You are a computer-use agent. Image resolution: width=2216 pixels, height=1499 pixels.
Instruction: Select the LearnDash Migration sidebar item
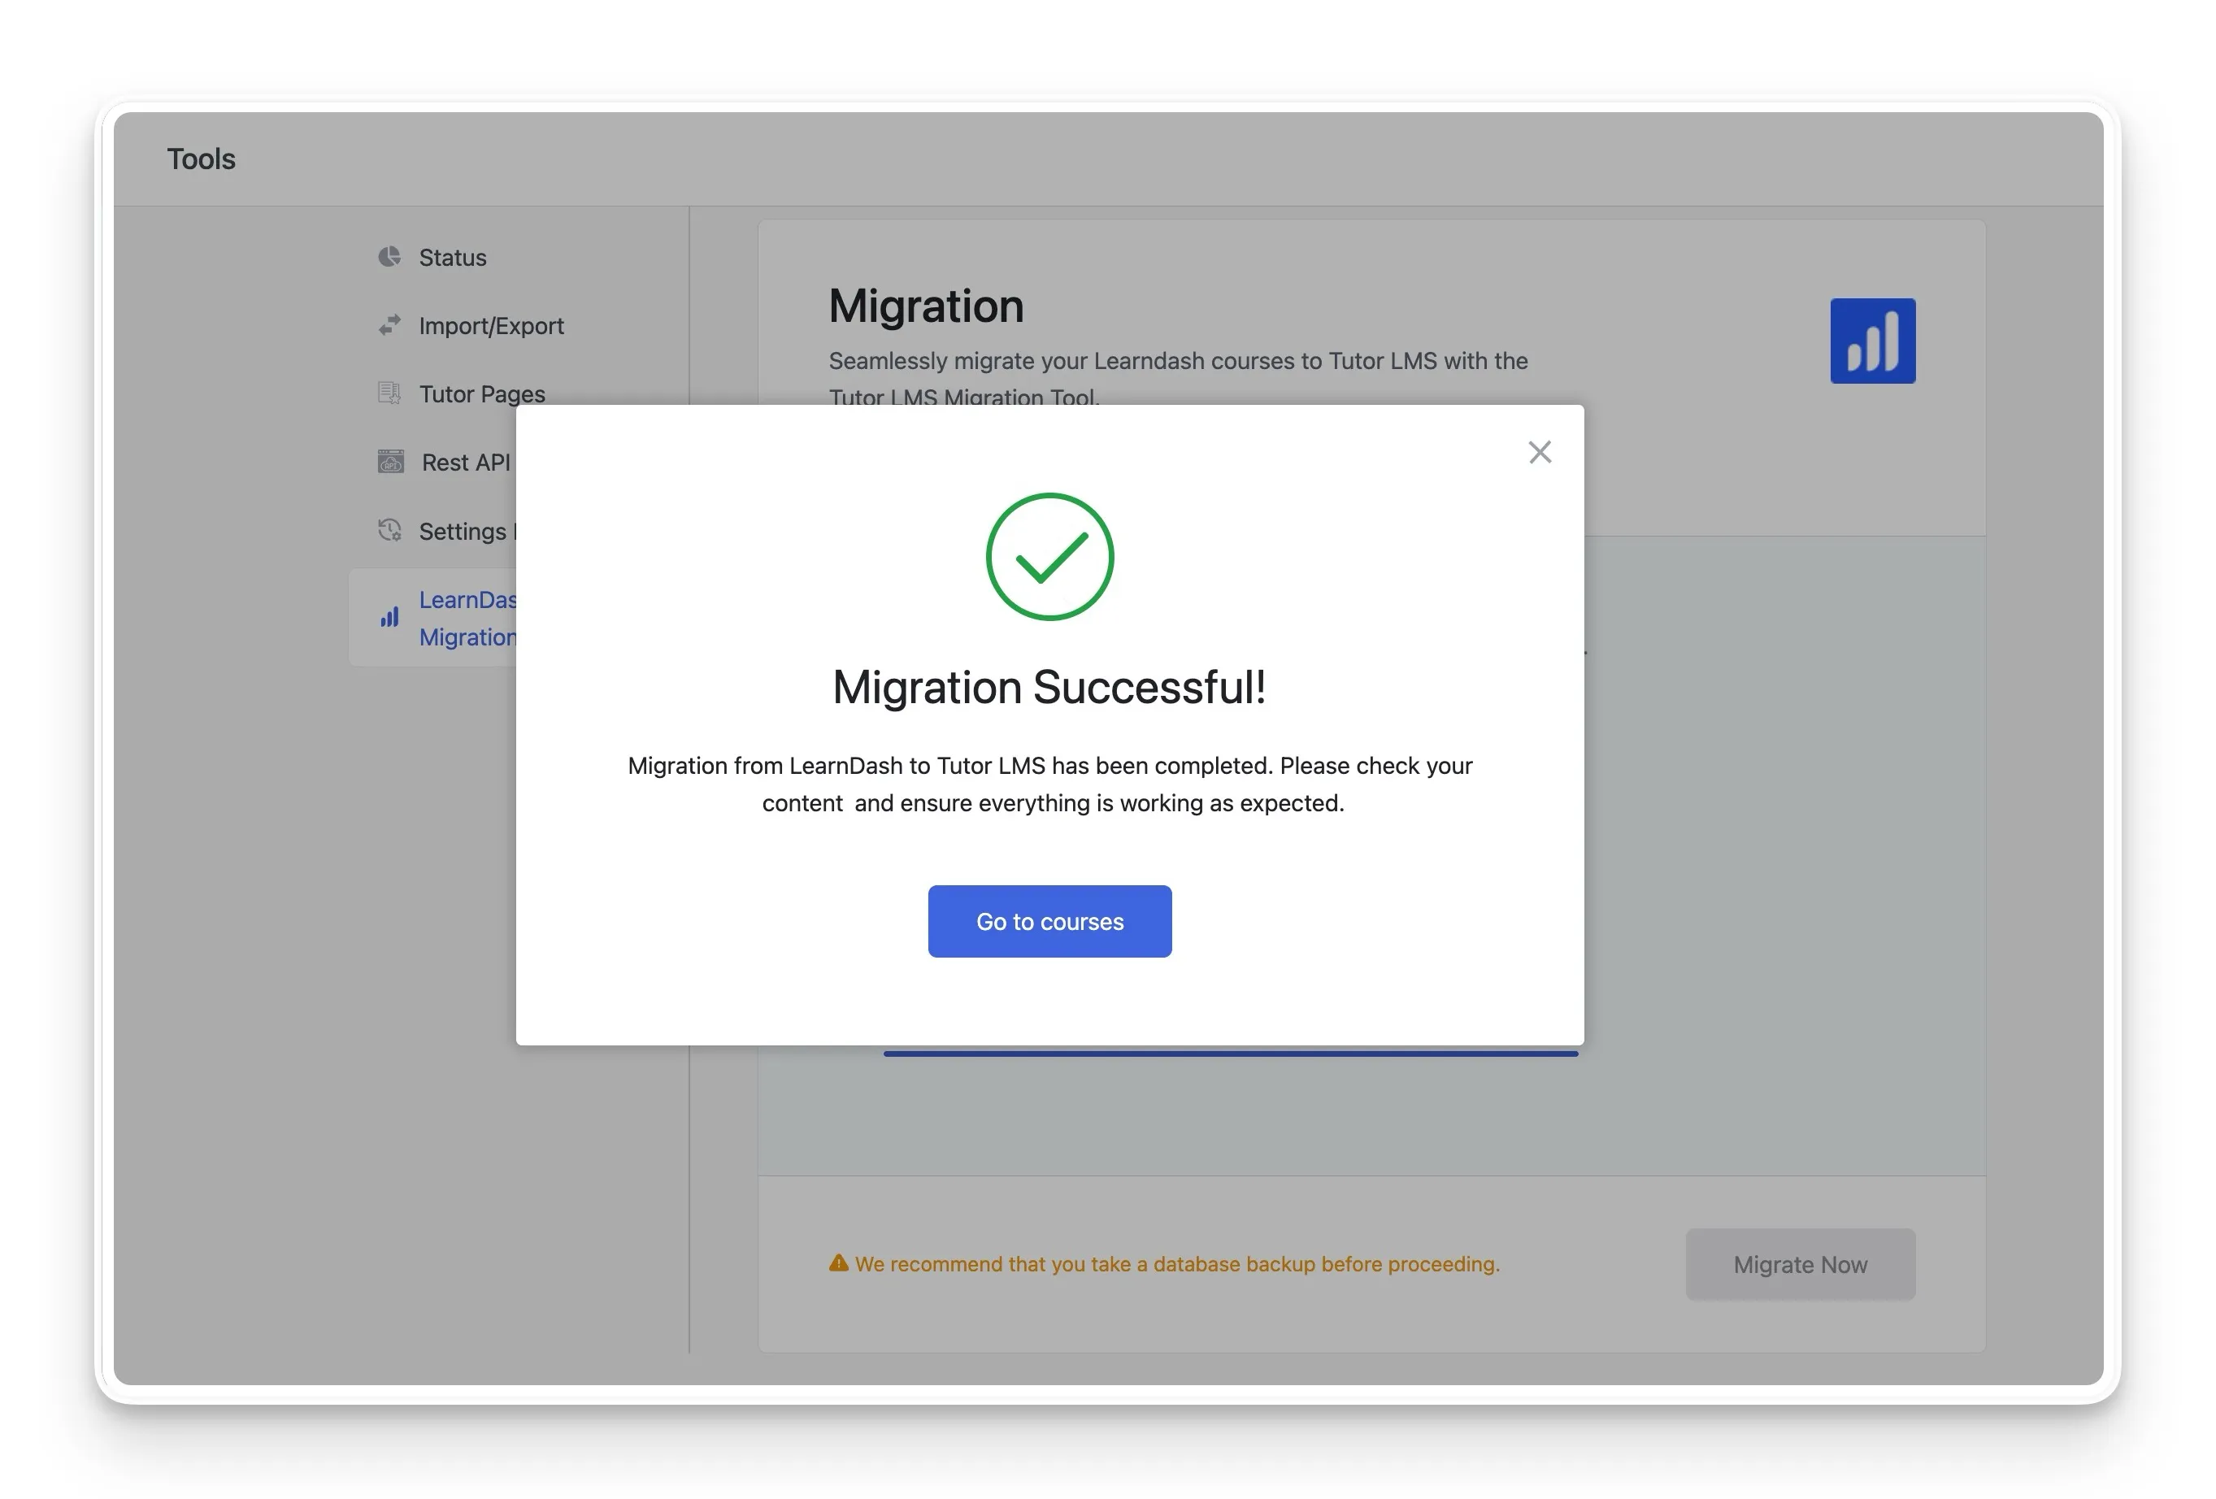point(433,618)
